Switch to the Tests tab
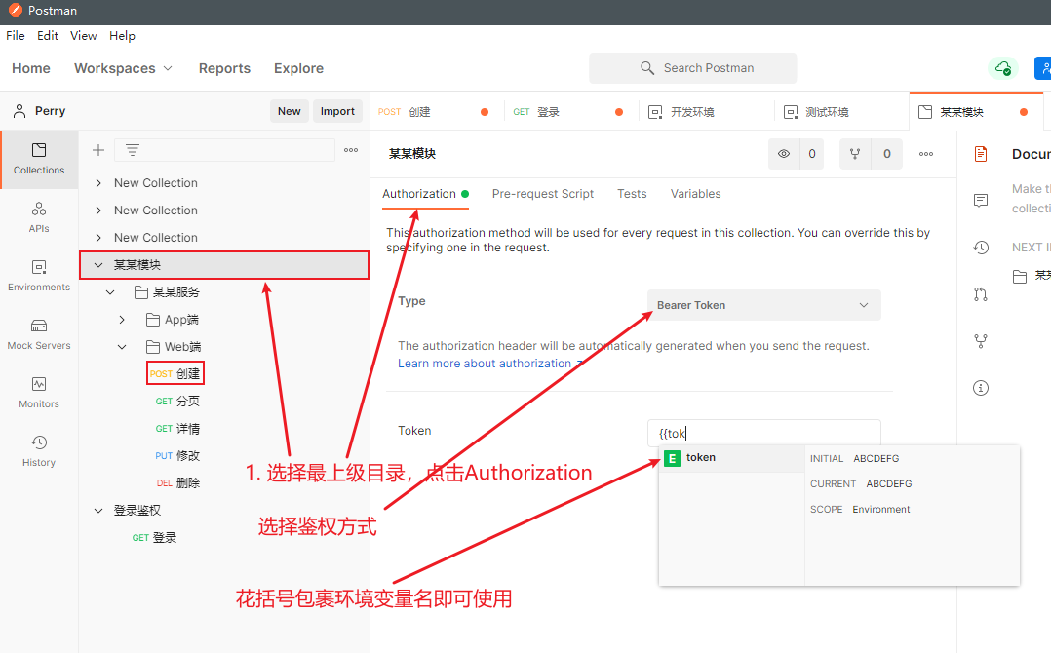The width and height of the screenshot is (1051, 653). [x=632, y=194]
